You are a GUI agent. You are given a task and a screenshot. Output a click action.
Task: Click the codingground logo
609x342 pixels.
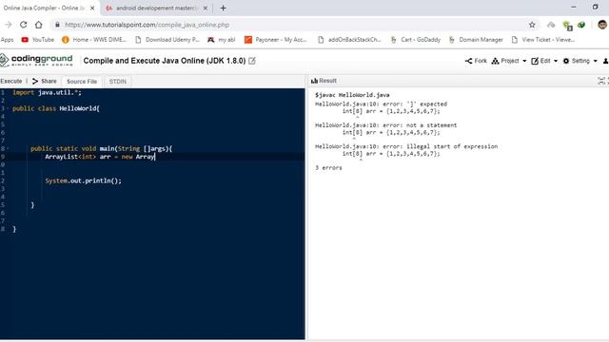(x=36, y=60)
